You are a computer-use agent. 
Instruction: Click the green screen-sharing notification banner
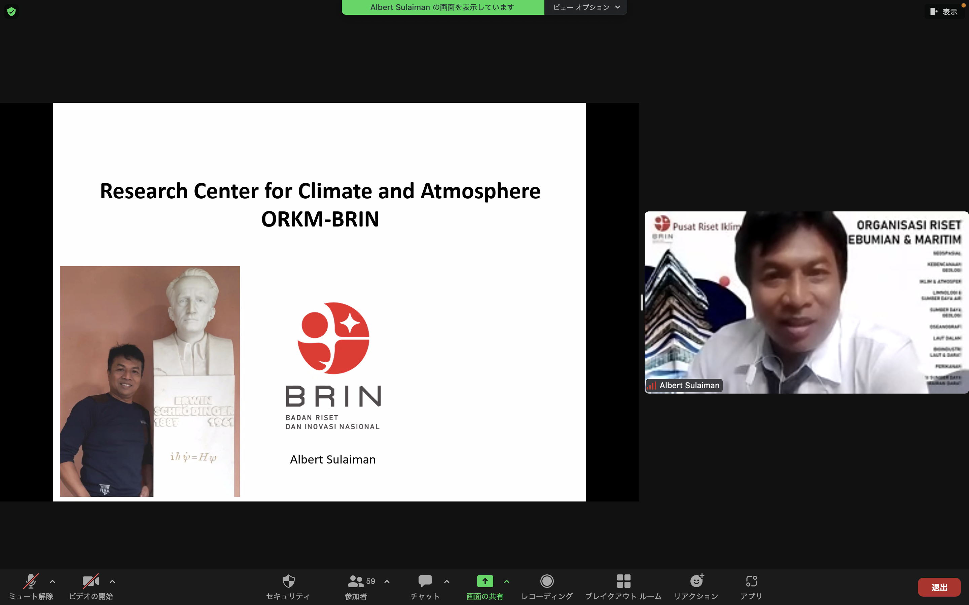click(x=443, y=7)
